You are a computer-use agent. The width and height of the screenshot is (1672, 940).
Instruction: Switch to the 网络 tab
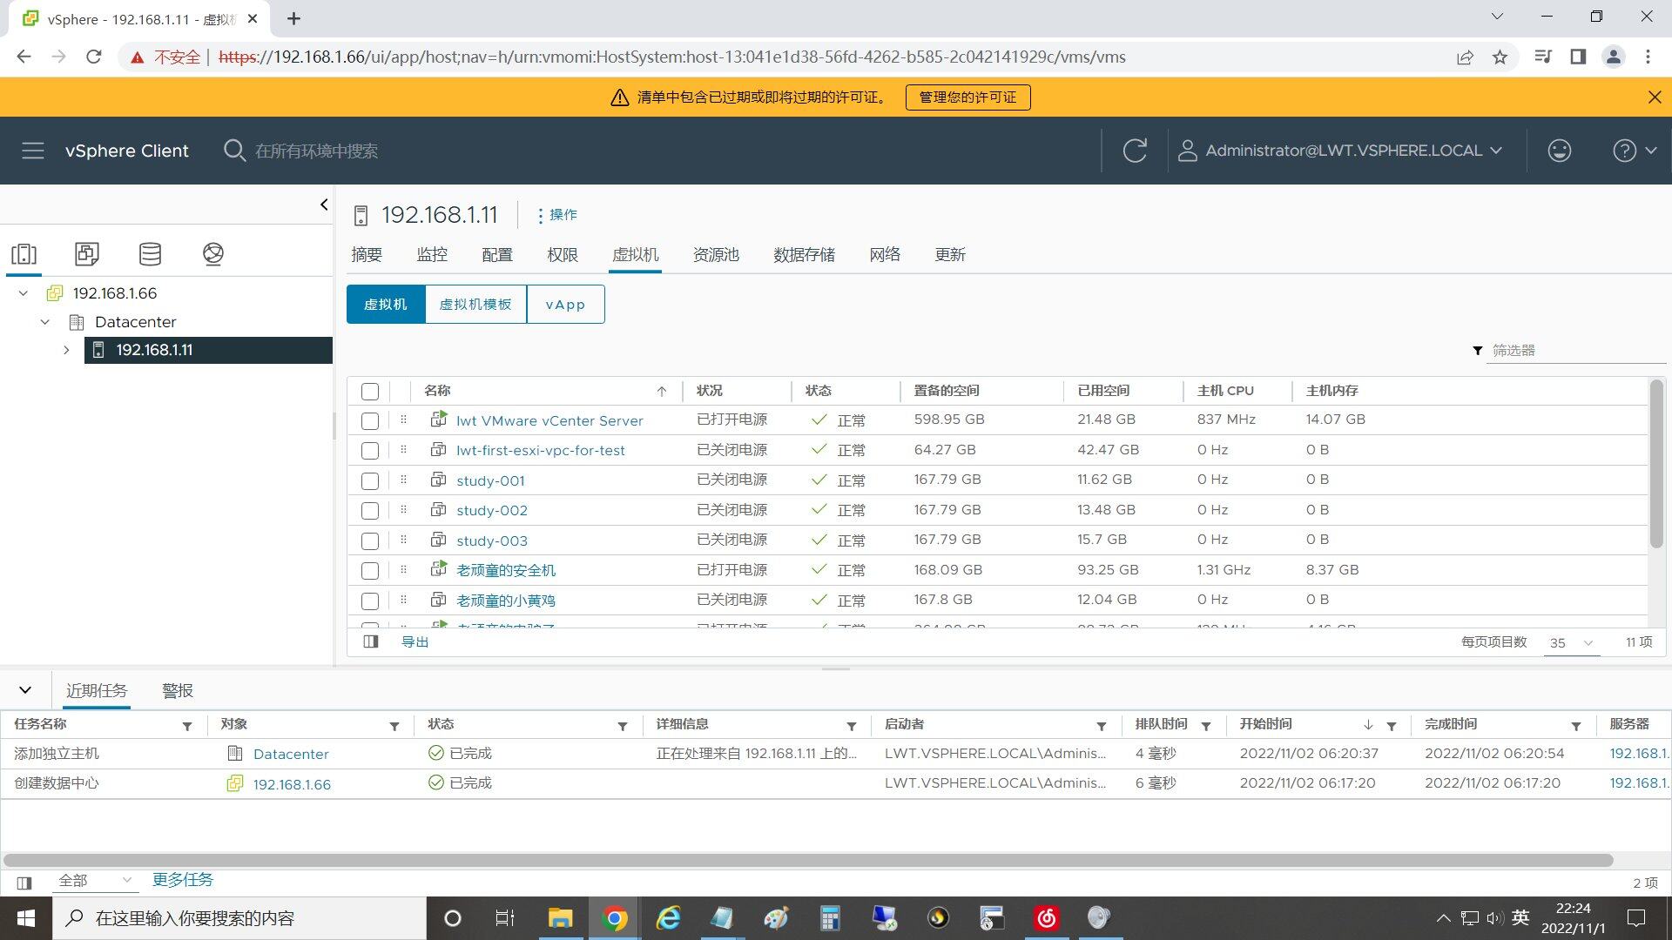(885, 255)
